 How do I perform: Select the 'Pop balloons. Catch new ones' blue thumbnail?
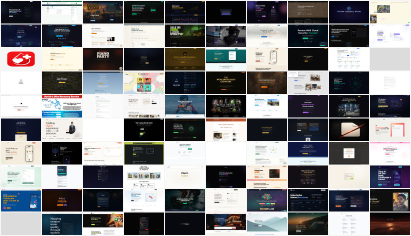click(21, 200)
